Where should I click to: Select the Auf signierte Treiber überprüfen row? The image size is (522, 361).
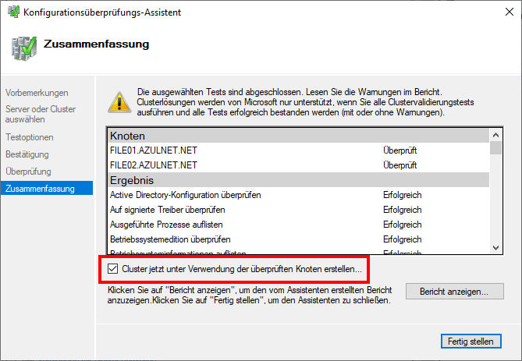click(x=167, y=210)
